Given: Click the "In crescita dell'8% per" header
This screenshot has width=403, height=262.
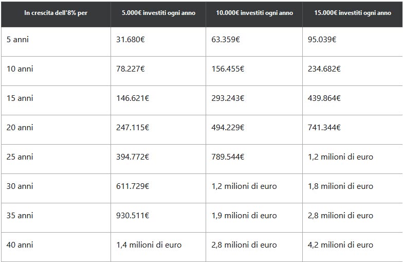Looking at the screenshot, I should (56, 13).
